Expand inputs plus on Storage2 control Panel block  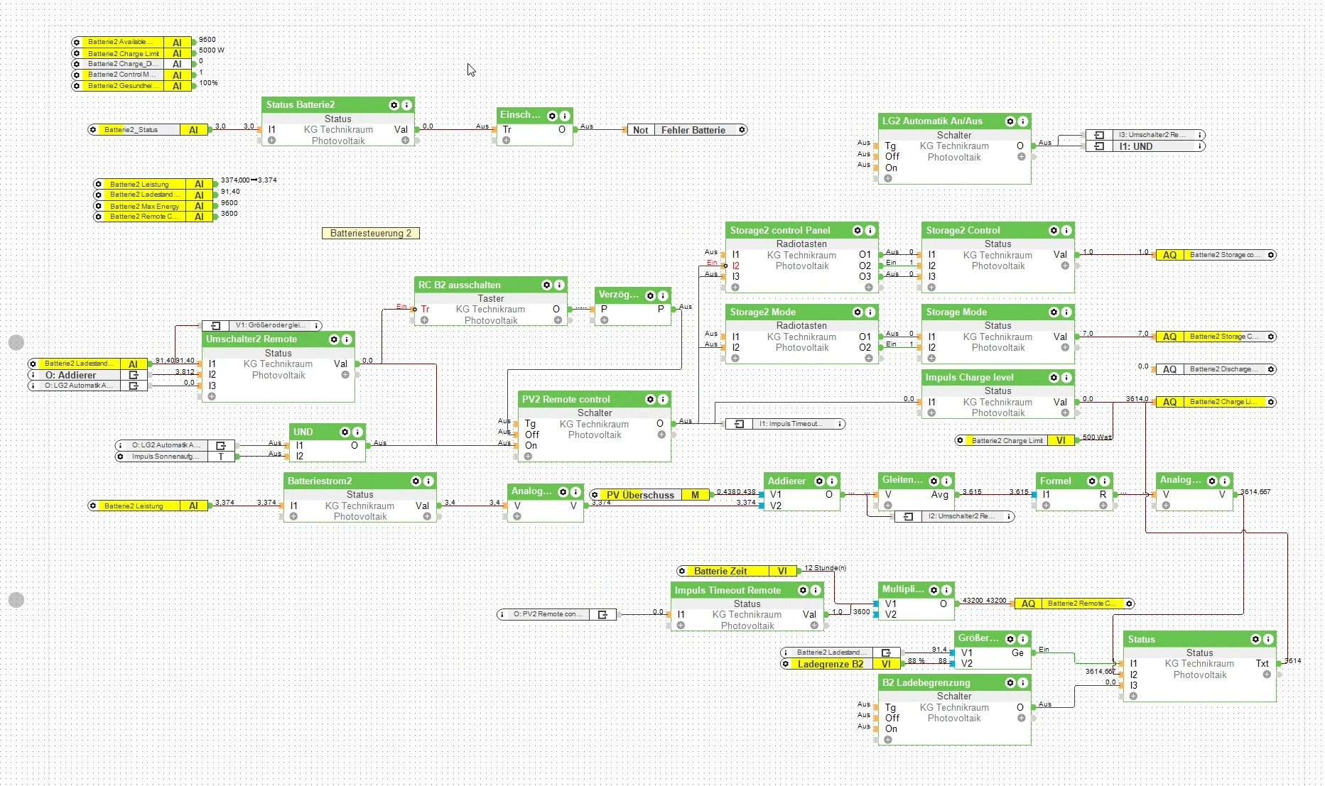coord(735,288)
